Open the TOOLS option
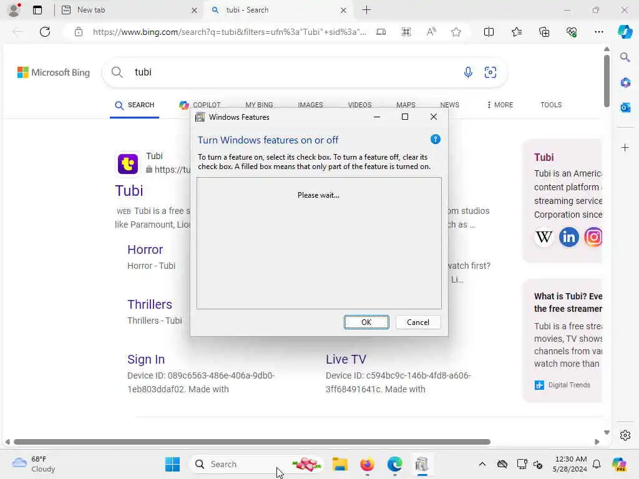 click(x=551, y=105)
